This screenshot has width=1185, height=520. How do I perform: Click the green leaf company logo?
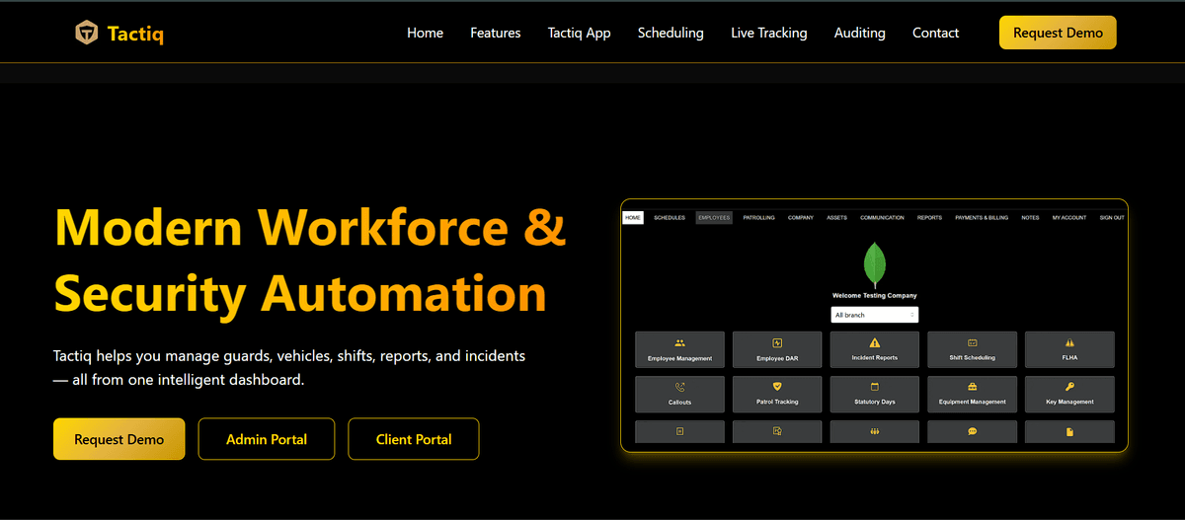[x=874, y=264]
